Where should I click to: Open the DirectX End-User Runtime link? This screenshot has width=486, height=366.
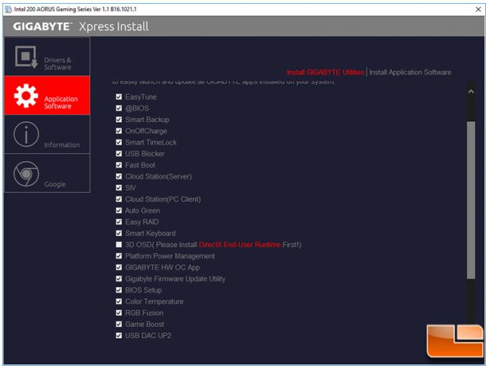coord(240,245)
